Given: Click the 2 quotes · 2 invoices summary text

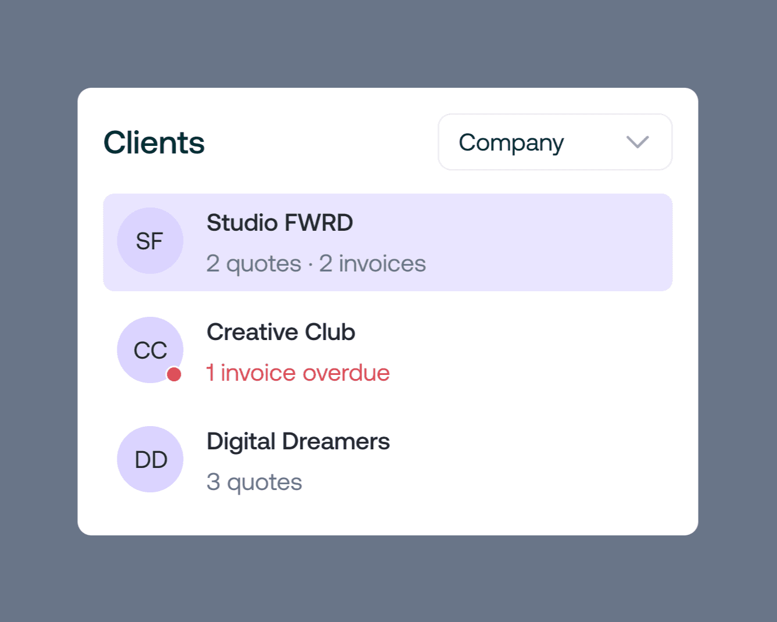Looking at the screenshot, I should (x=317, y=263).
